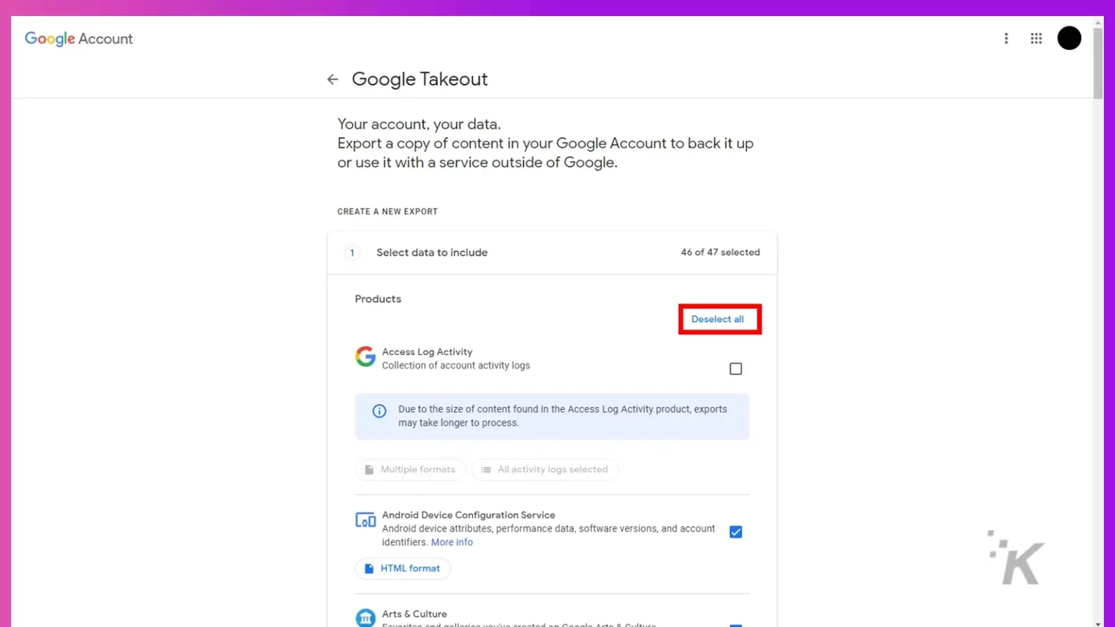Click the '46 of 47 selected' text

click(721, 252)
